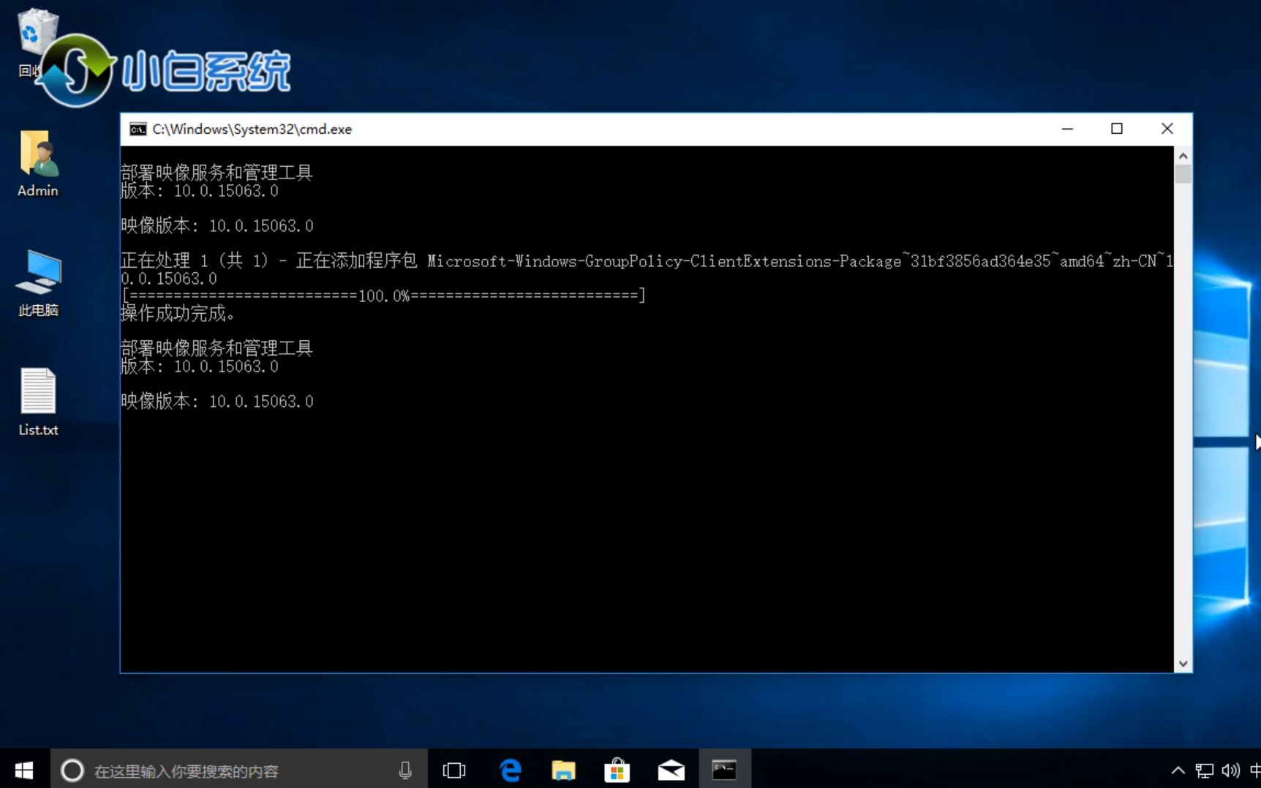Image resolution: width=1261 pixels, height=788 pixels.
Task: Click the first line 部署映像服务和管理工具
Action: pos(217,173)
